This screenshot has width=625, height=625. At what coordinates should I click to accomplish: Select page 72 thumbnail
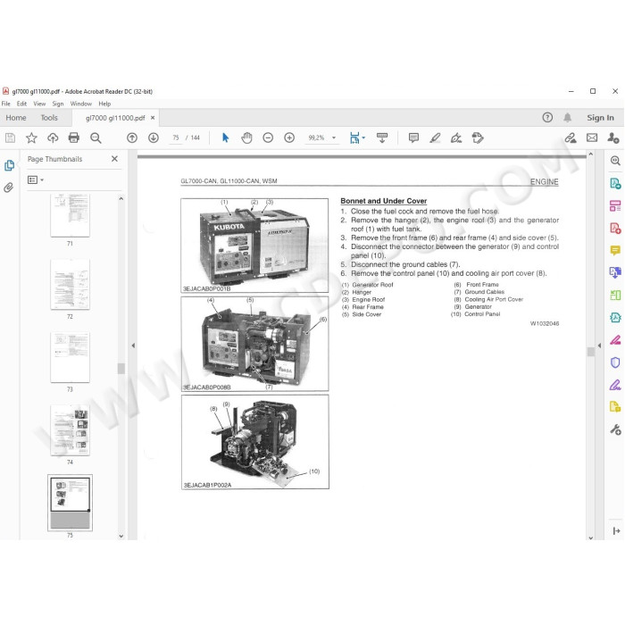(71, 285)
